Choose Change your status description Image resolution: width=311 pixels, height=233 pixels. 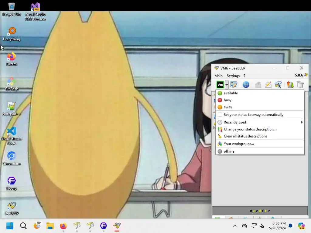(260, 129)
